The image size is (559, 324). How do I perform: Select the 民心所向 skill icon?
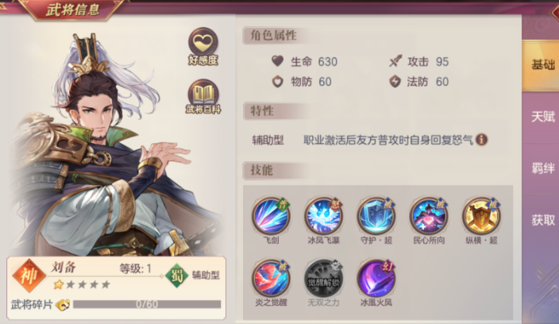[429, 216]
